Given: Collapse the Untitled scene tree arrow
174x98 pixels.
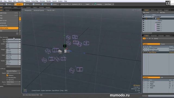Looking at the screenshot, I should pyautogui.click(x=152, y=17).
